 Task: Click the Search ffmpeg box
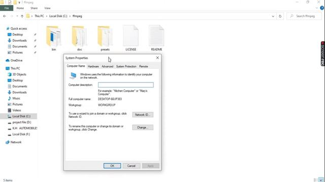point(304,16)
